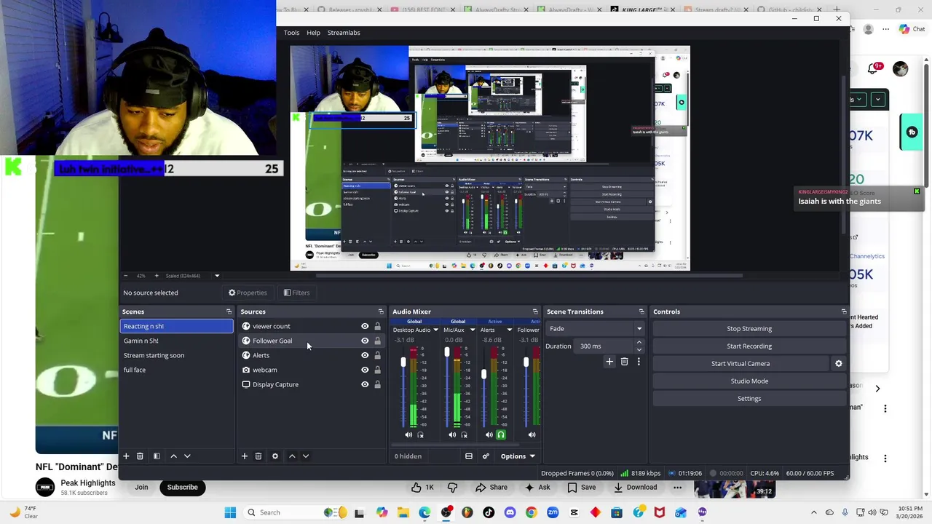Move scene up arrow in Scenes panel
Image resolution: width=932 pixels, height=524 pixels.
click(173, 456)
